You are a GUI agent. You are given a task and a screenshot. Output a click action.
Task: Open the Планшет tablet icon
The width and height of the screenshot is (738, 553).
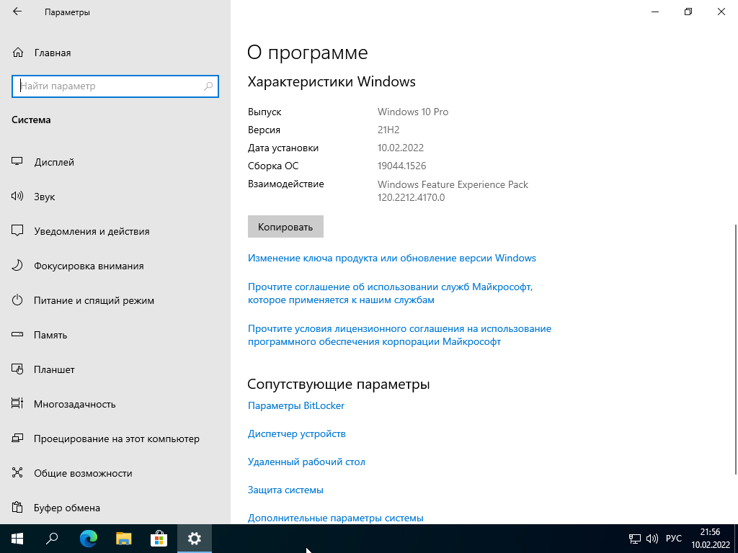click(17, 369)
